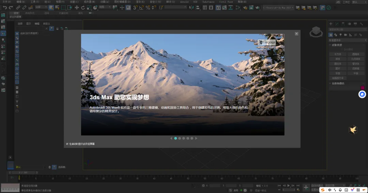The height and width of the screenshot is (193, 368).
Task: Select the fifth slide indicator dot
Action: 192,138
